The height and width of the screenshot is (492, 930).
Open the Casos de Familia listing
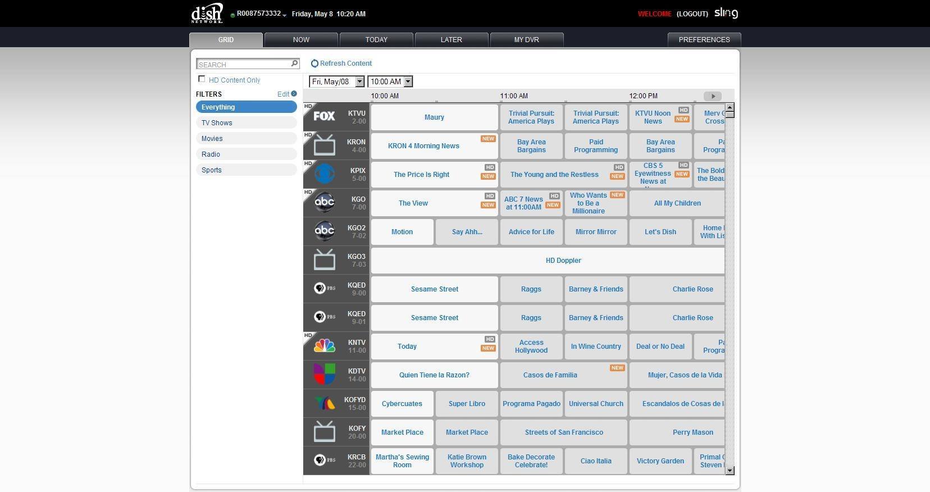[x=563, y=375]
